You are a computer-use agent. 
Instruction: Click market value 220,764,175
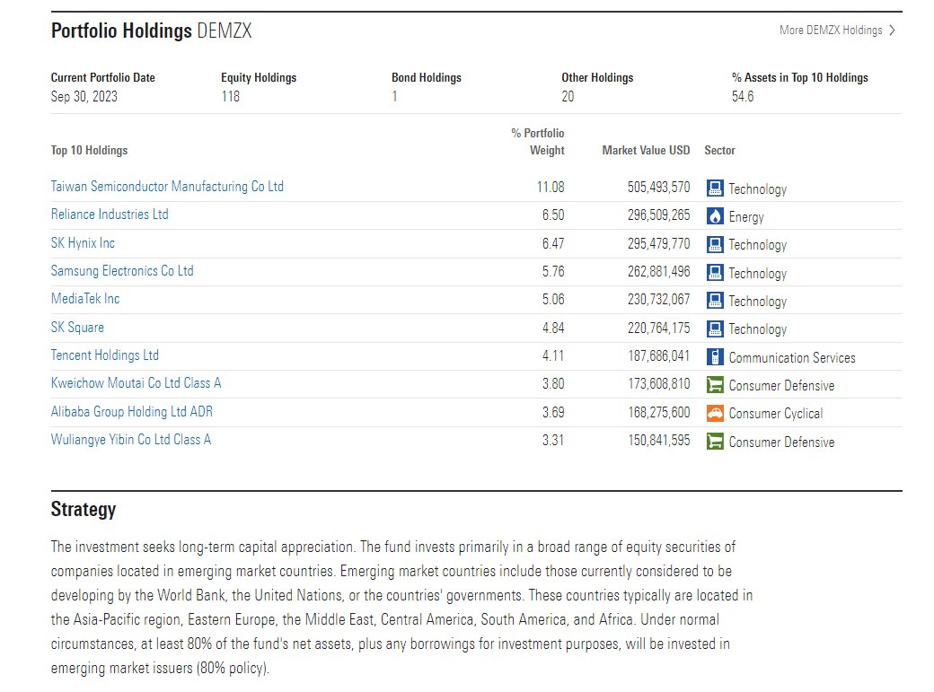pyautogui.click(x=659, y=328)
